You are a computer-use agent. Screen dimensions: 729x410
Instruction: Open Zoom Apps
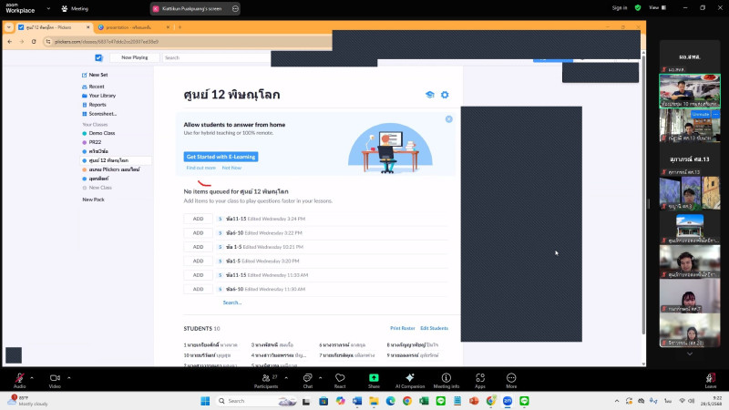(480, 380)
